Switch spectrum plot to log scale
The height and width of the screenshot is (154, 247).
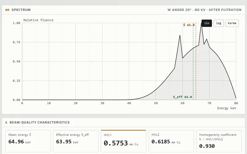click(x=219, y=23)
